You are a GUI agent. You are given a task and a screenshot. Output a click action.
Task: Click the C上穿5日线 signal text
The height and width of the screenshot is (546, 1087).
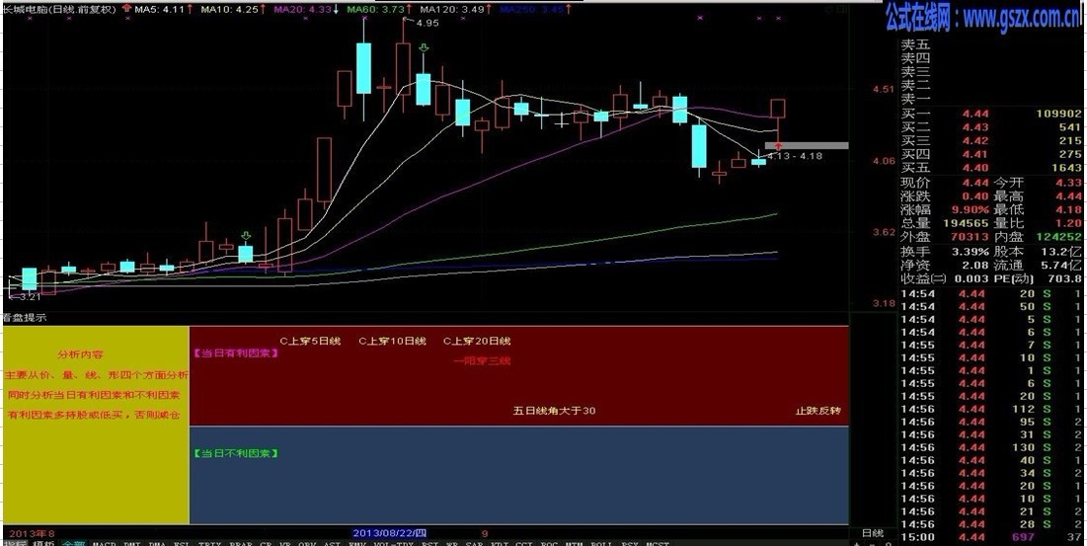(x=310, y=341)
